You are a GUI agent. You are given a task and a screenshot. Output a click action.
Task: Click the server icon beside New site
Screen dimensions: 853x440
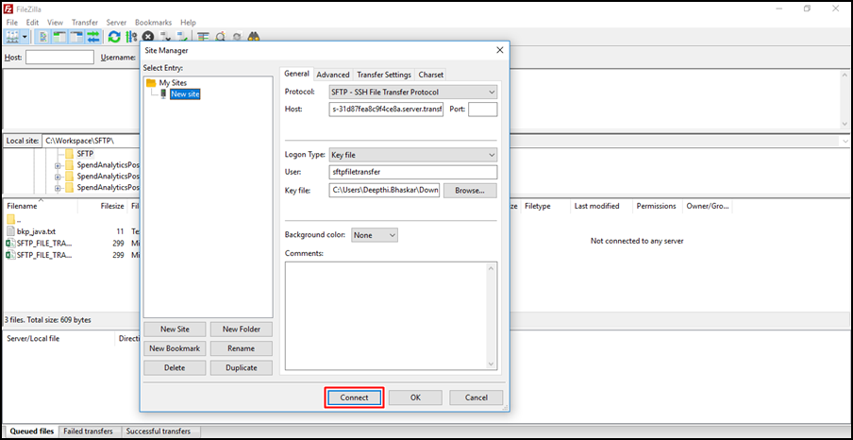click(162, 94)
